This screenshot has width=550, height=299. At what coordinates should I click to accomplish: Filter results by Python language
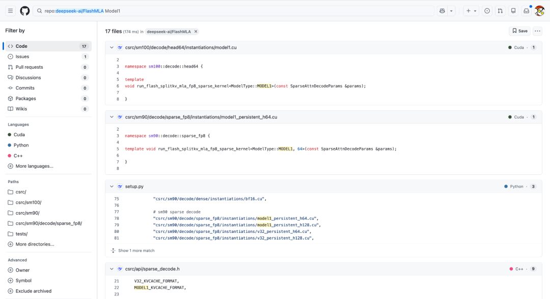[21, 145]
